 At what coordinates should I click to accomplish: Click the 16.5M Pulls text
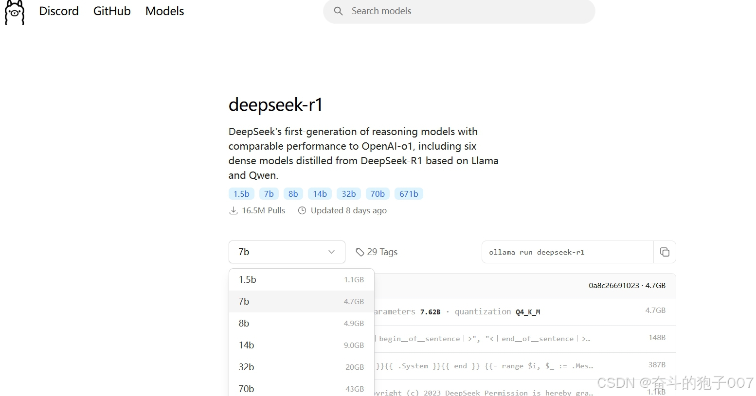(264, 210)
